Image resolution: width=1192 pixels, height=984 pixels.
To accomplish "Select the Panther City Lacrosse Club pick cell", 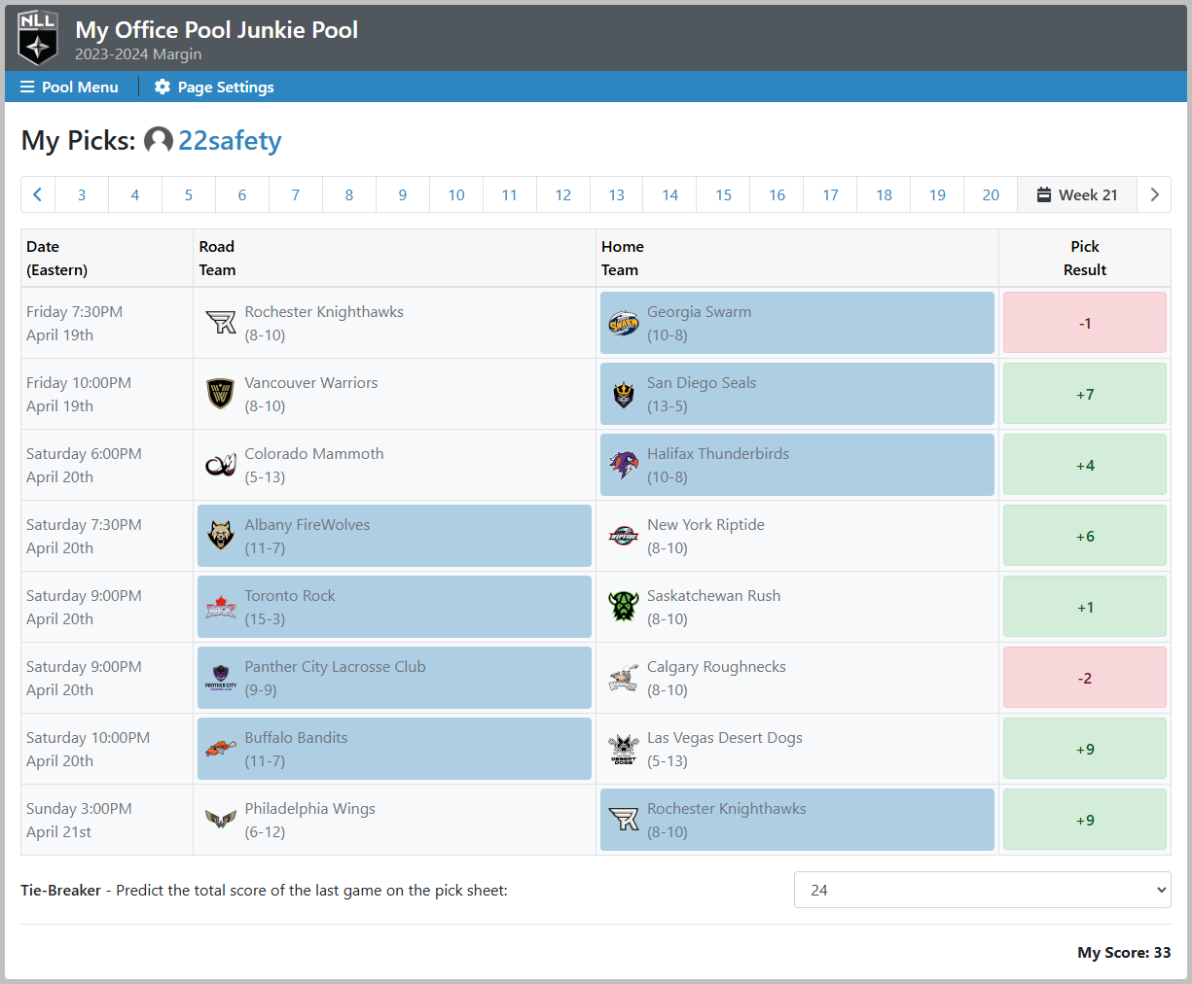I will [x=394, y=678].
